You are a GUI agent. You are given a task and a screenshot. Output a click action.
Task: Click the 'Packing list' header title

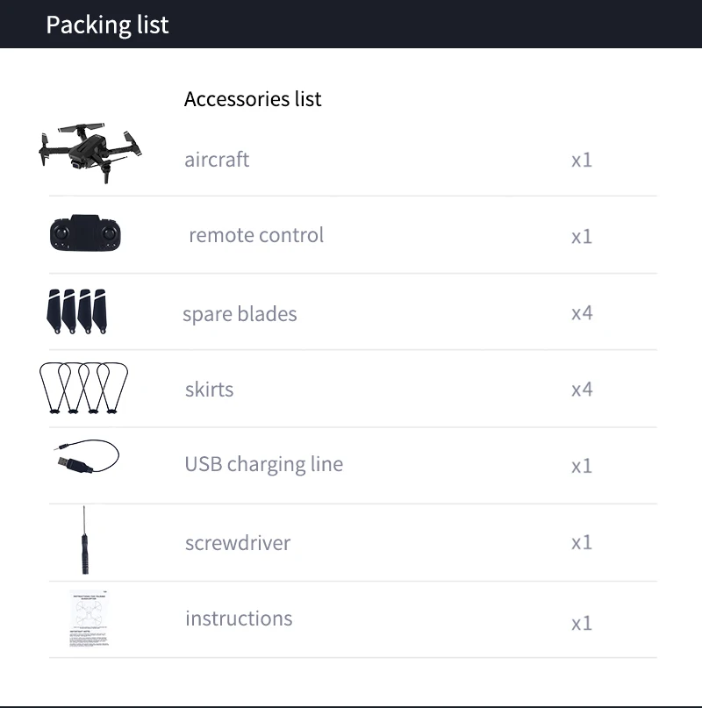(107, 25)
